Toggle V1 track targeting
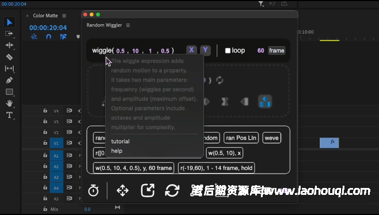The width and height of the screenshot is (379, 215). point(56,143)
